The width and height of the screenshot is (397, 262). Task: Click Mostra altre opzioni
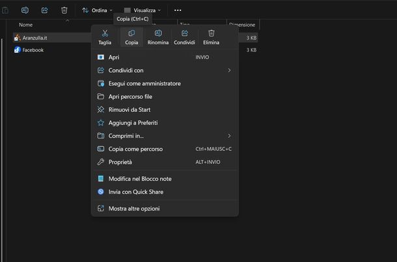click(165, 209)
